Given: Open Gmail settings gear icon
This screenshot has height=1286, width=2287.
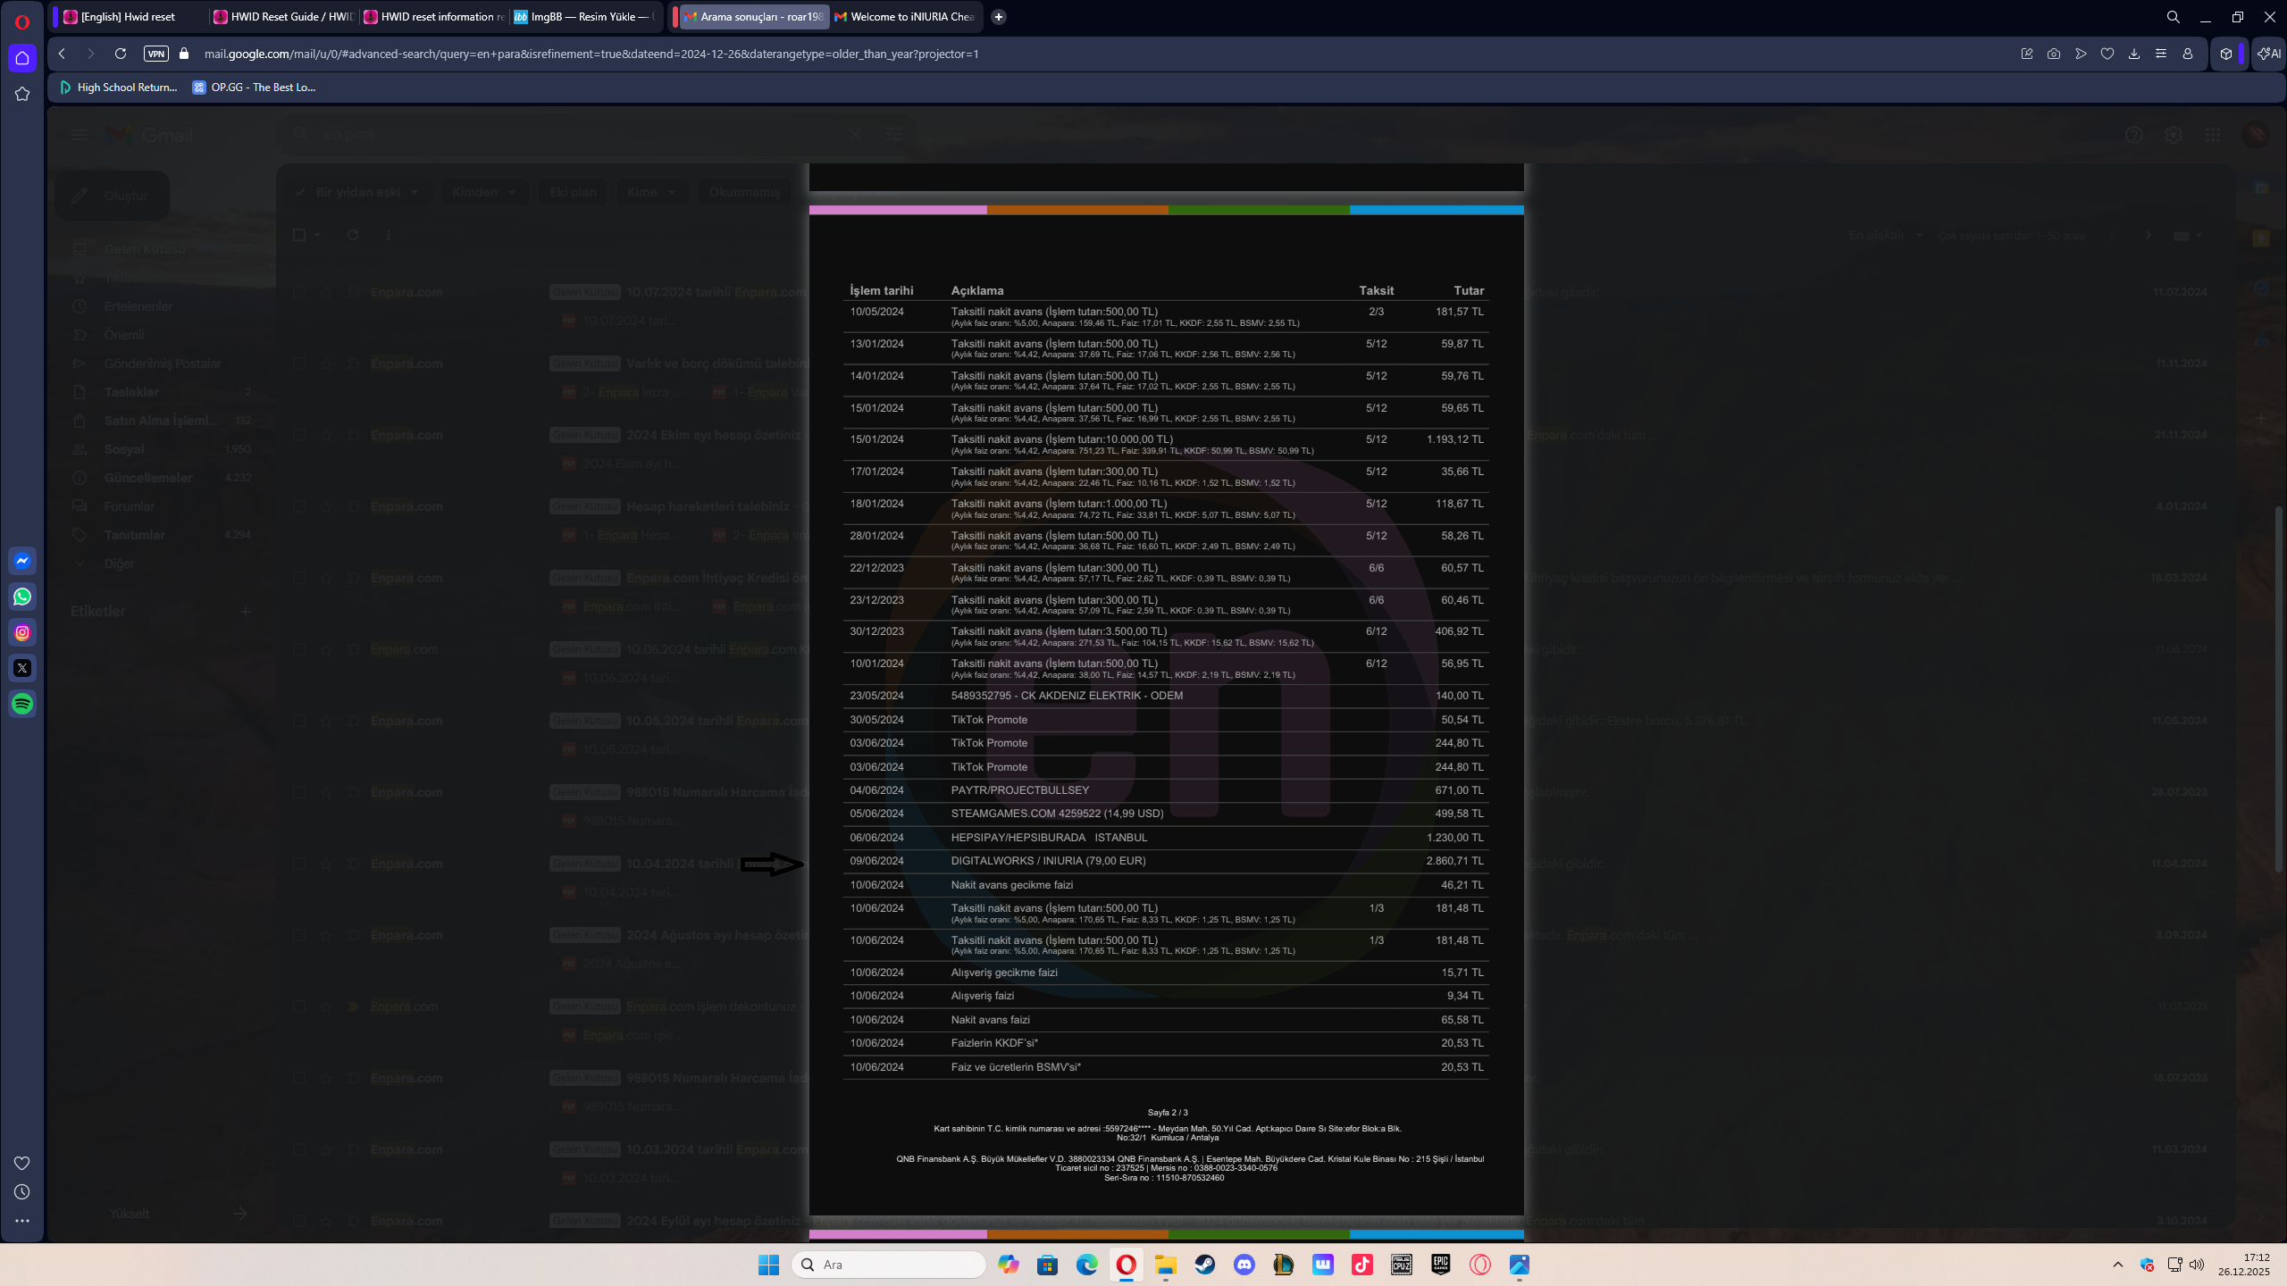Looking at the screenshot, I should [2174, 135].
